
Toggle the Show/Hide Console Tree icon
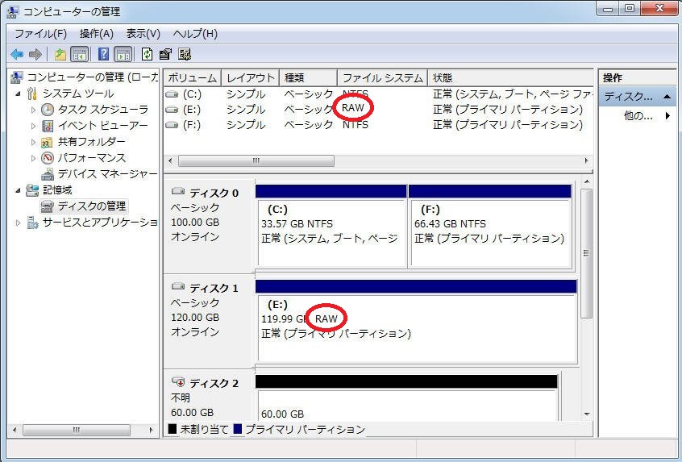click(80, 54)
